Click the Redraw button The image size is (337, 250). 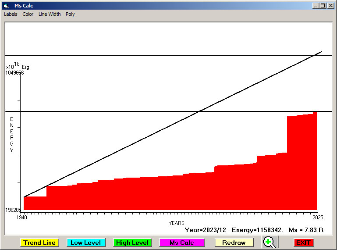click(x=234, y=243)
